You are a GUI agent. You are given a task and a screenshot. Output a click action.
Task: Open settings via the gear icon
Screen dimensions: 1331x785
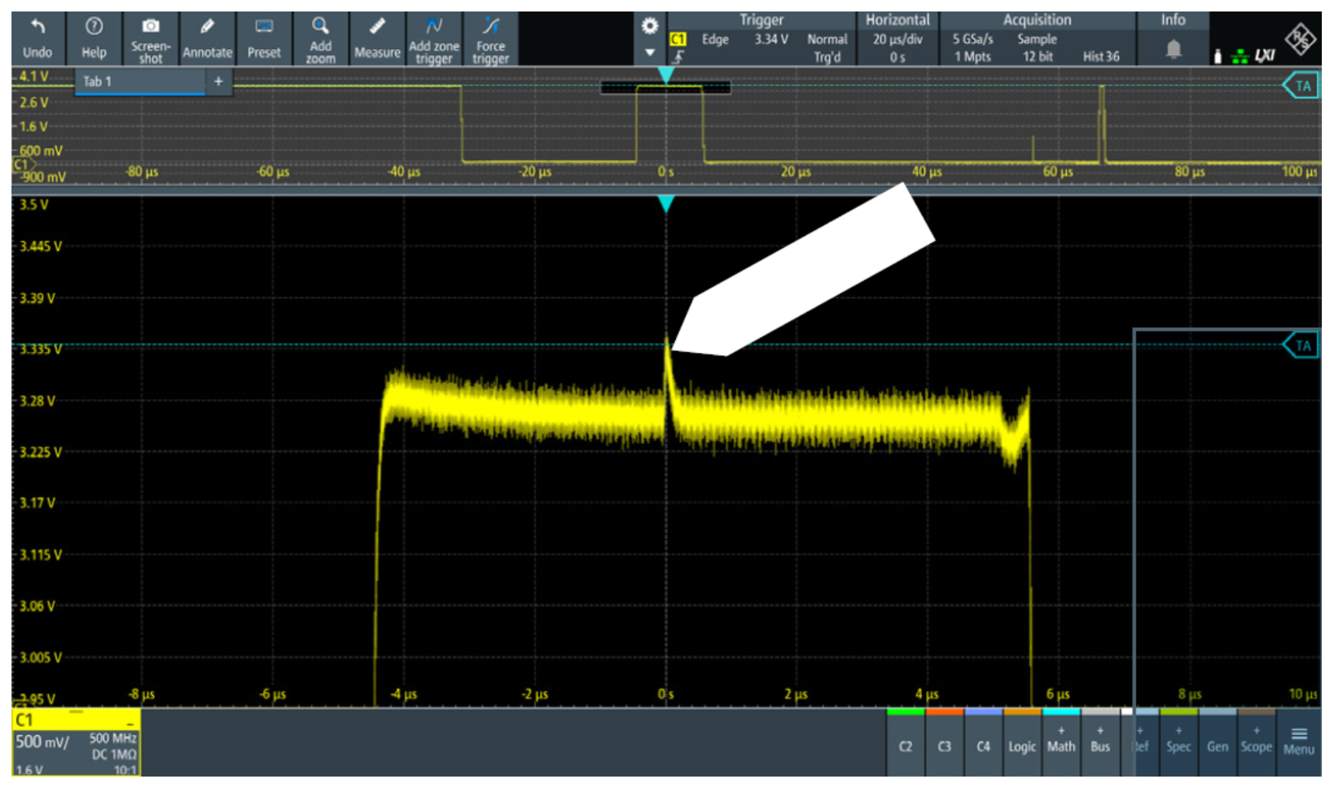(650, 27)
